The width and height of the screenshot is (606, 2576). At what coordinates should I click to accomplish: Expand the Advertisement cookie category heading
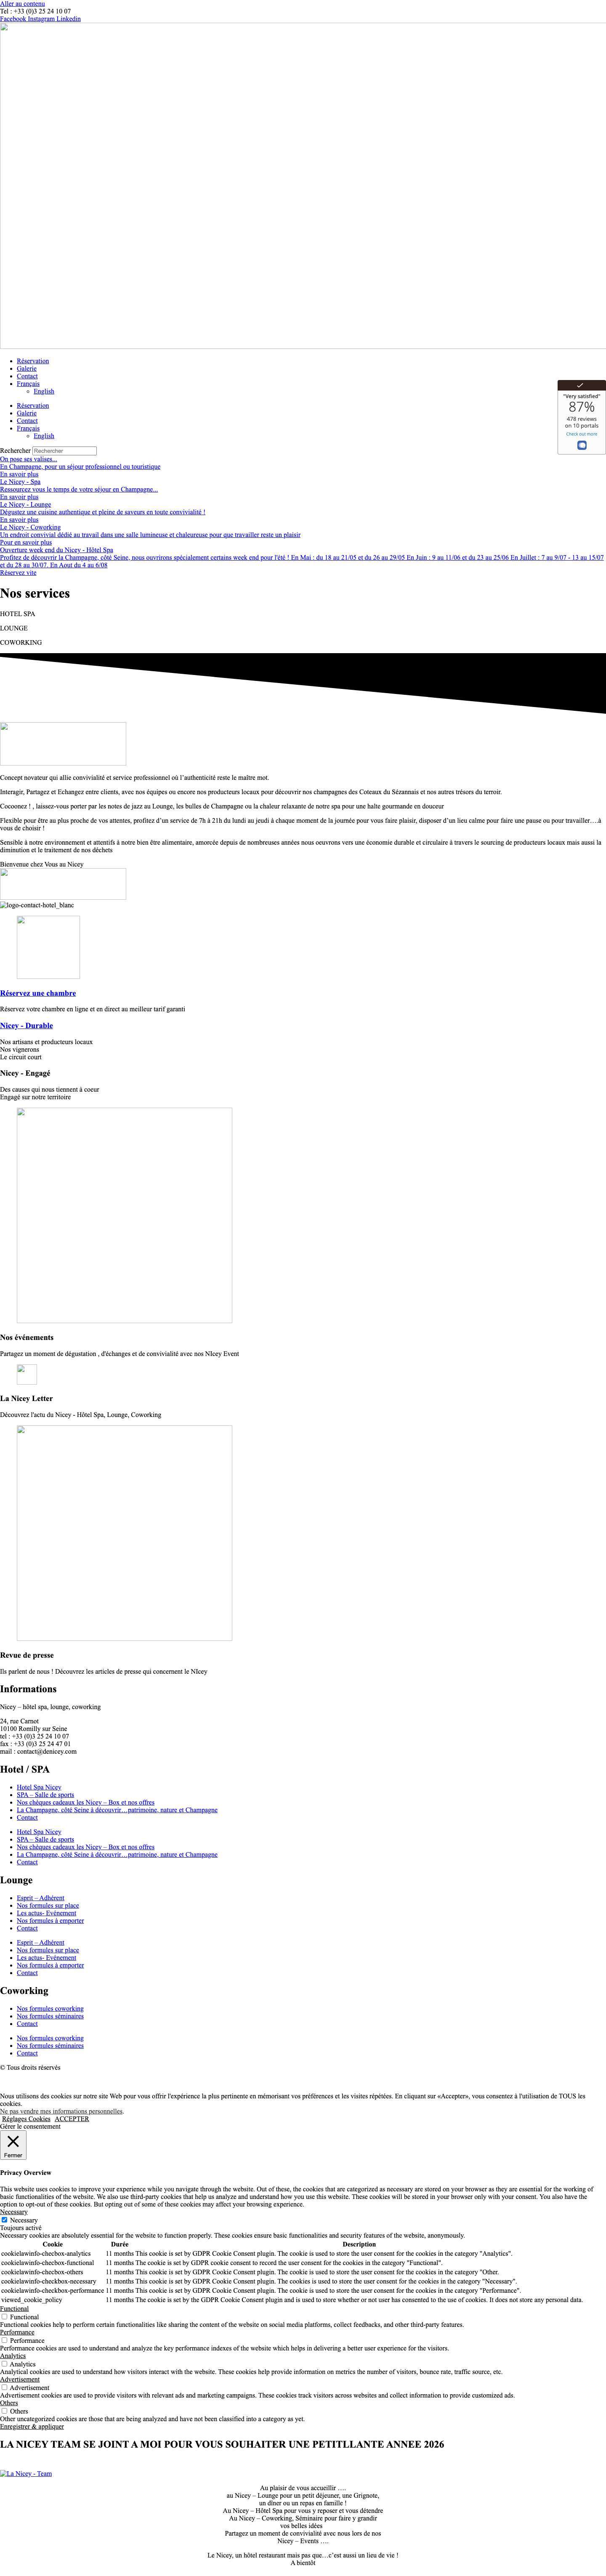coord(20,2380)
